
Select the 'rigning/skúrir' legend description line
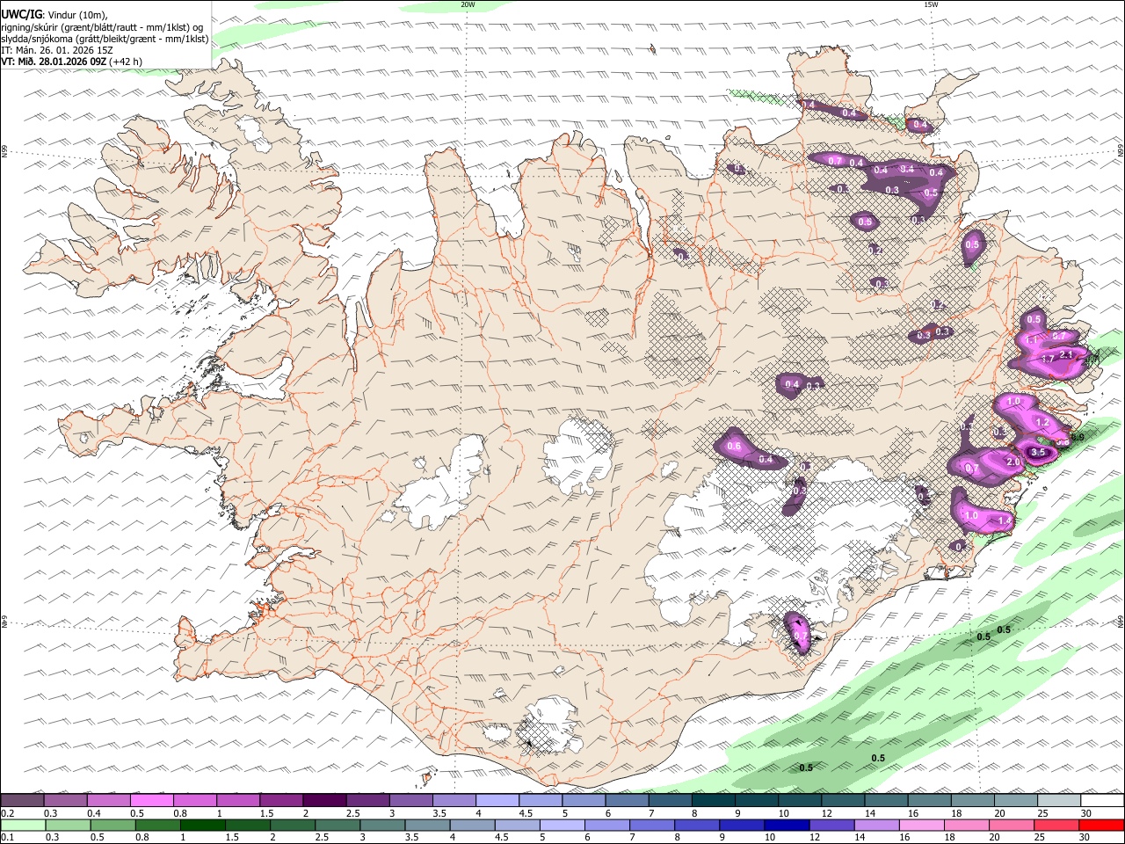[x=103, y=27]
